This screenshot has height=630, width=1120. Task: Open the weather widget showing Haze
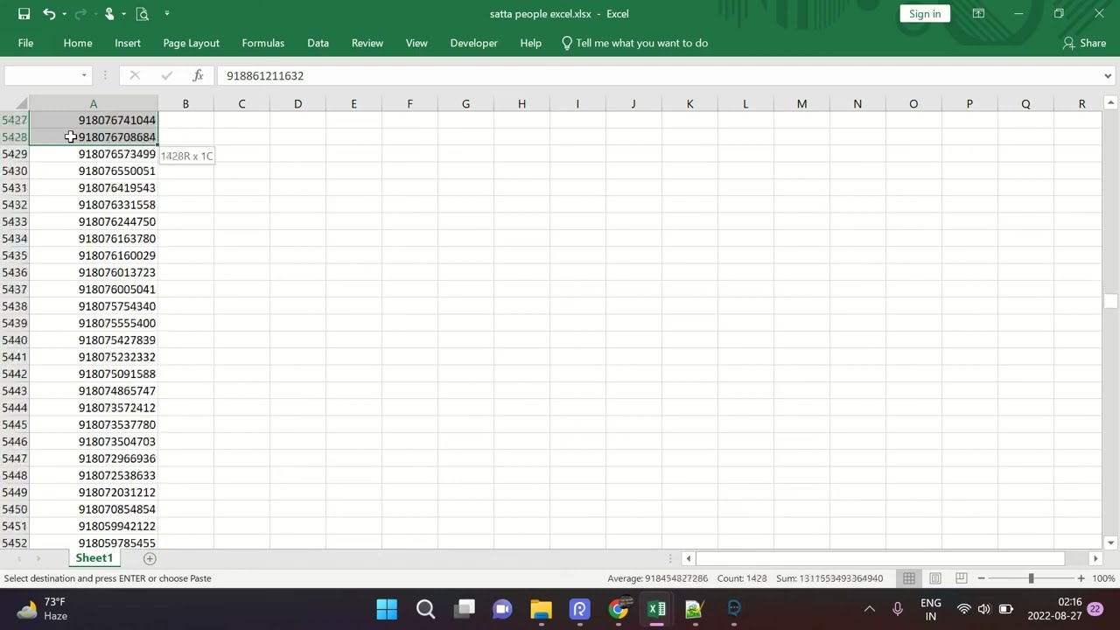click(x=42, y=609)
